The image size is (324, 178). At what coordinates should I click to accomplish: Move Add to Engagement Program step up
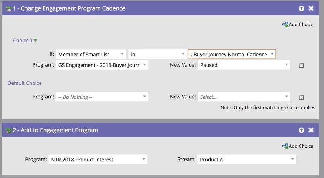pyautogui.click(x=301, y=130)
